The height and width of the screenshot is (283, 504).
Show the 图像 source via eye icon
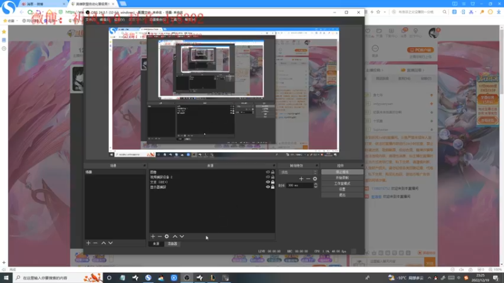point(268,172)
